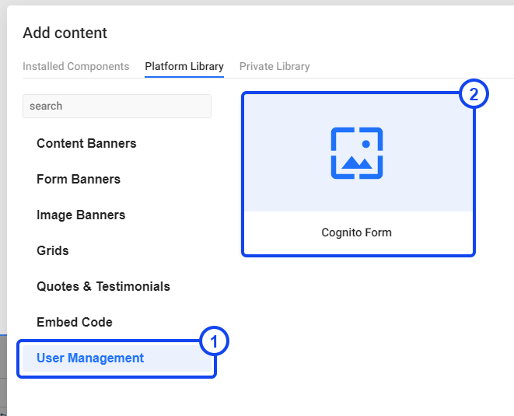Click the numbered badge 2 annotation
514x416 pixels.
(474, 94)
